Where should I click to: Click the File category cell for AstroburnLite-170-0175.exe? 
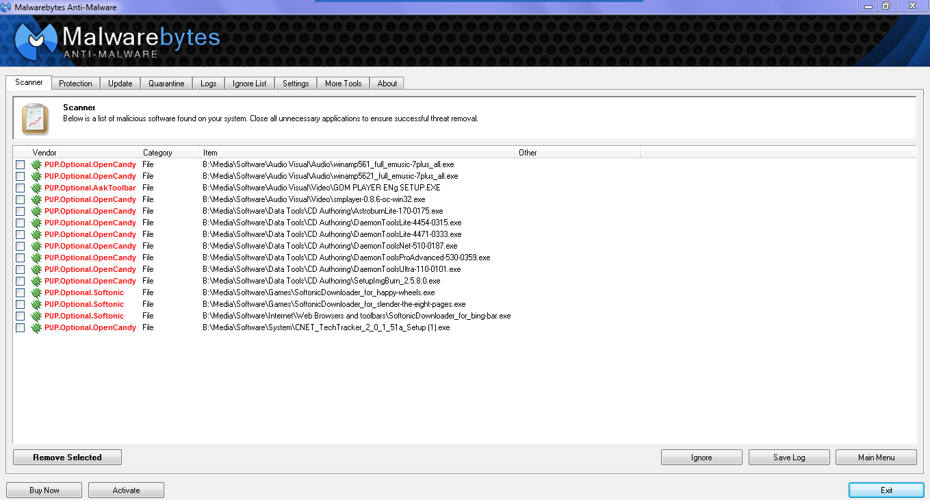[148, 211]
